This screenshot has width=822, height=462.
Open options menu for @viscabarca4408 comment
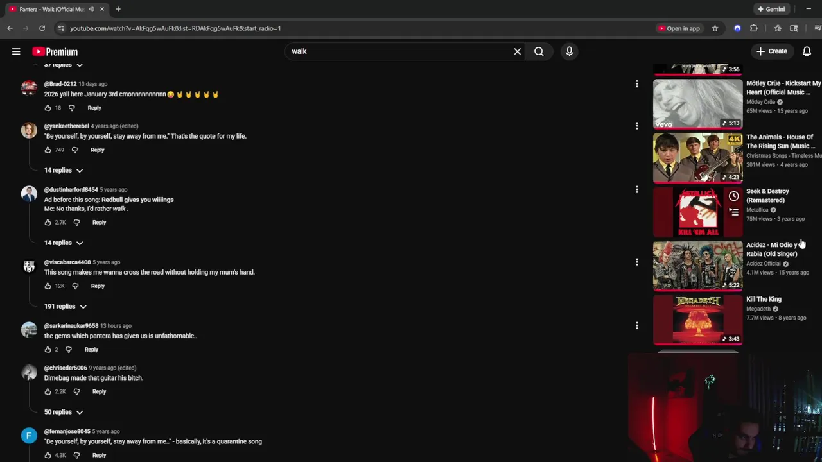[636, 262]
